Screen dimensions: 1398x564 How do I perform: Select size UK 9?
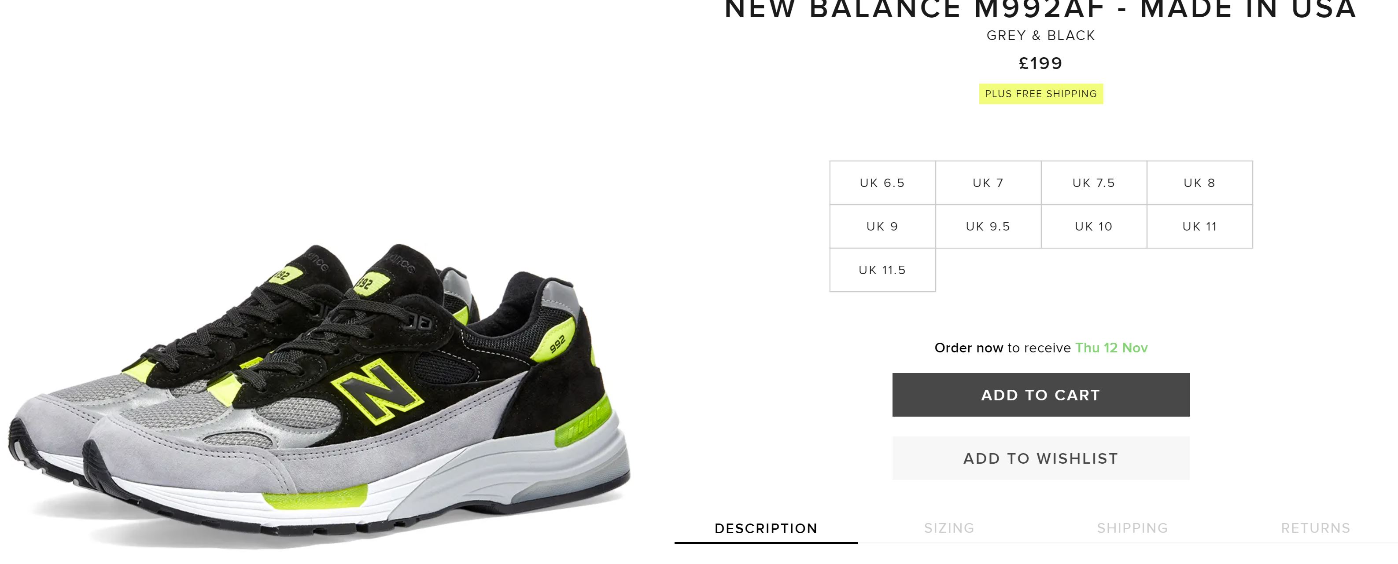[882, 226]
